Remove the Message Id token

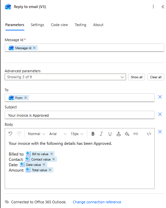coord(34,48)
